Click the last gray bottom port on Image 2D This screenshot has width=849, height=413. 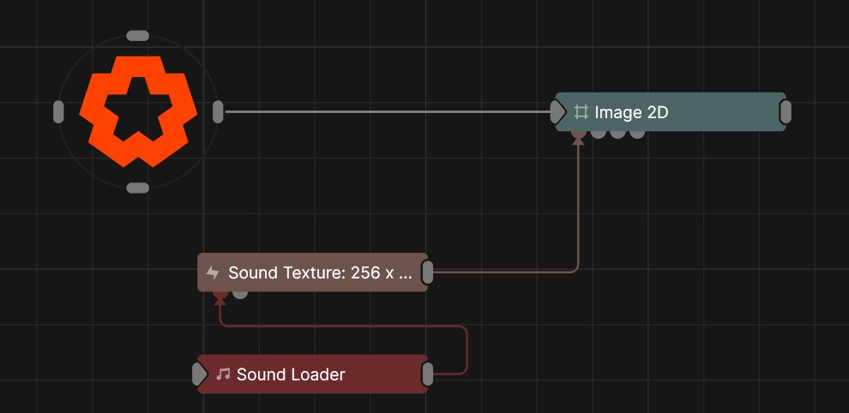(637, 133)
